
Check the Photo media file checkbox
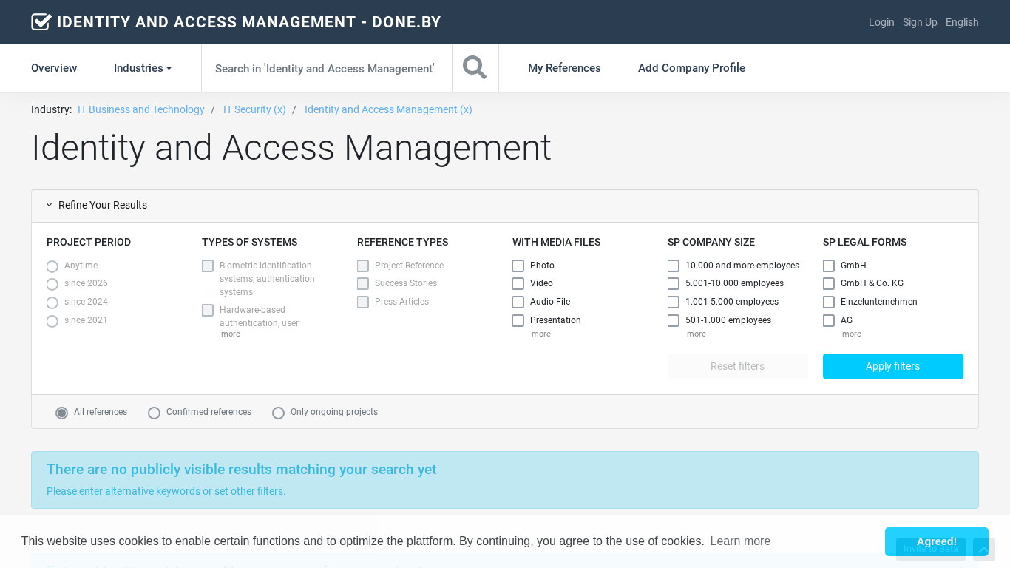[518, 266]
